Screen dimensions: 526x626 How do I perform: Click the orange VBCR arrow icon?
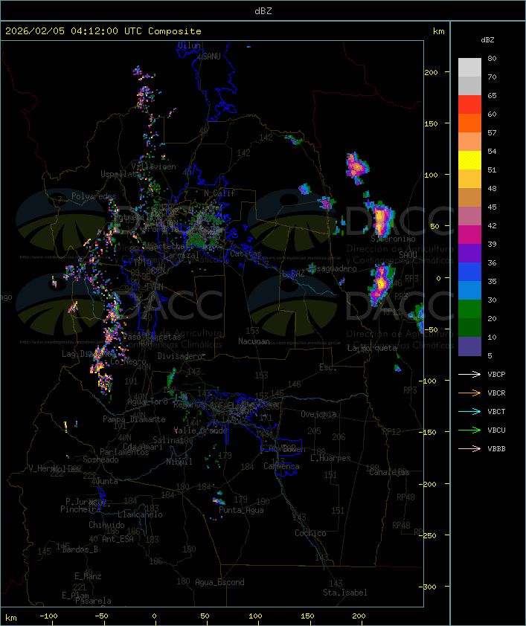click(469, 393)
